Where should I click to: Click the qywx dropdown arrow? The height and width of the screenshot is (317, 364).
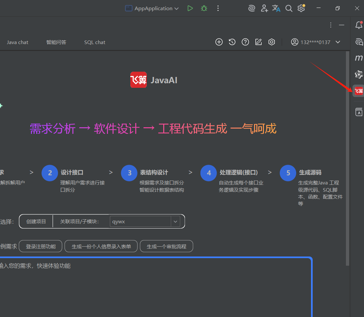click(175, 221)
